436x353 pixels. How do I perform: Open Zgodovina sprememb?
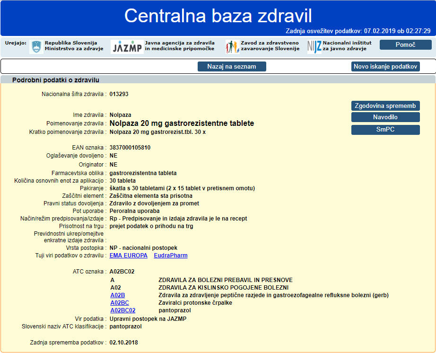[x=385, y=106]
